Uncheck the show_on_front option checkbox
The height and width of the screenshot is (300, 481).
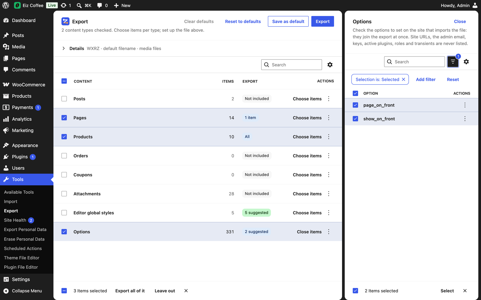tap(355, 119)
